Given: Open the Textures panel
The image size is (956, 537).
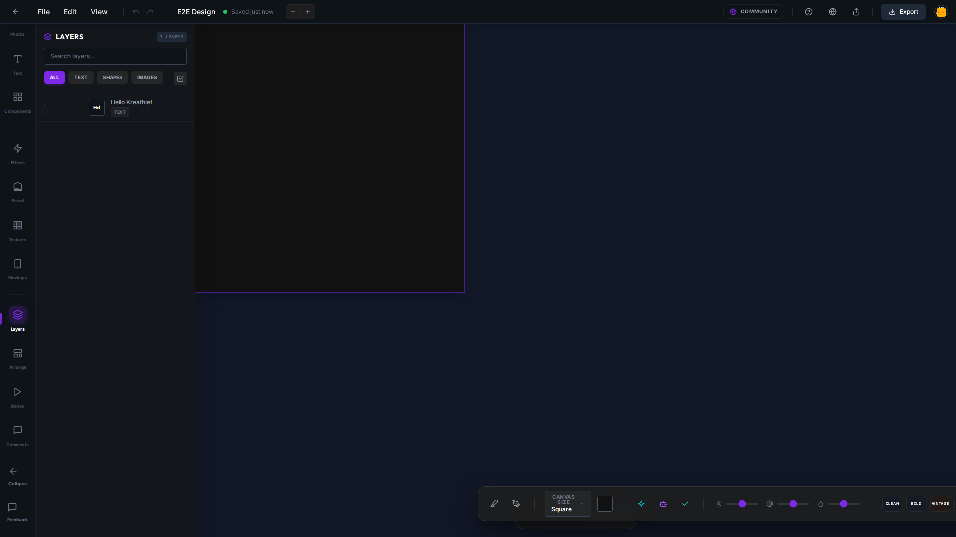Looking at the screenshot, I should pos(17,231).
